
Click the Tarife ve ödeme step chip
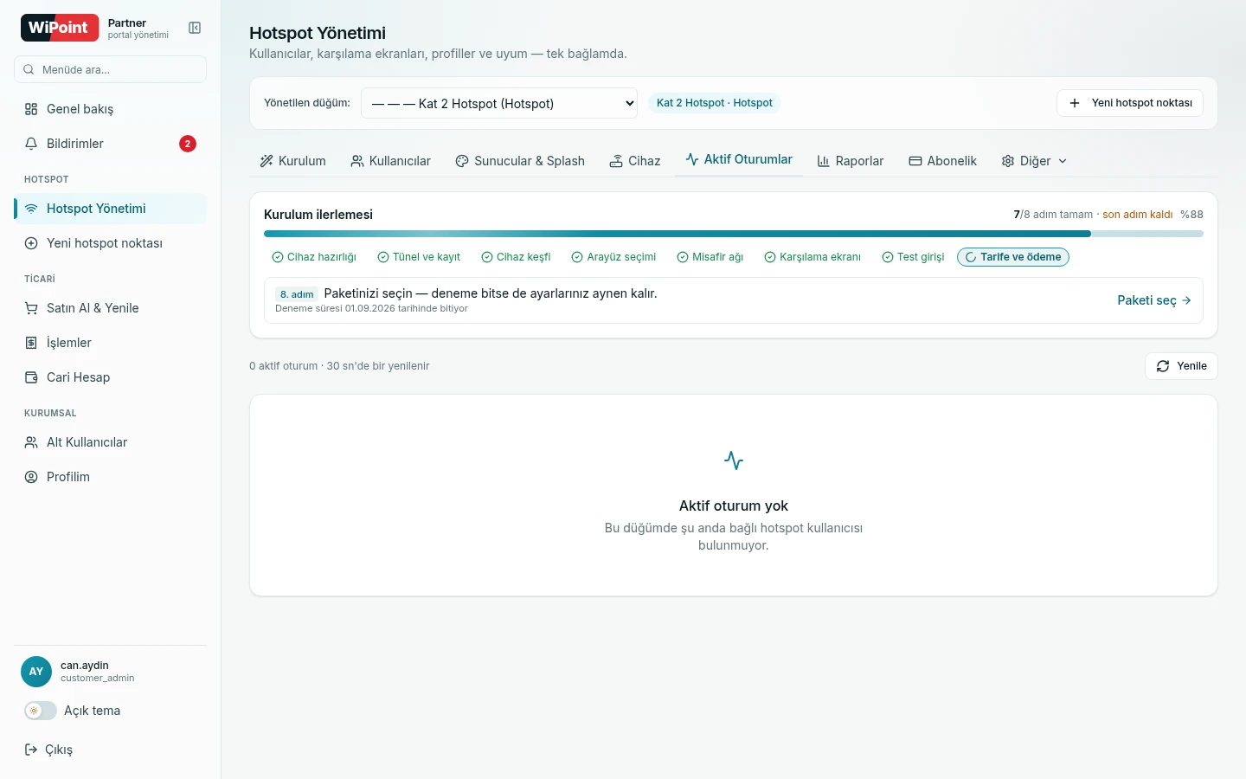coord(1013,257)
